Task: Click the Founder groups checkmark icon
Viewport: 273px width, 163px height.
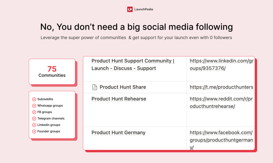Action: (34, 131)
